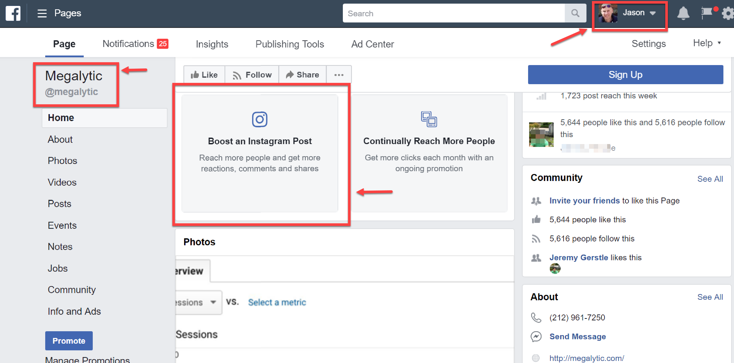Viewport: 734px width, 363px height.
Task: Open the settings gear icon in top bar
Action: [728, 13]
